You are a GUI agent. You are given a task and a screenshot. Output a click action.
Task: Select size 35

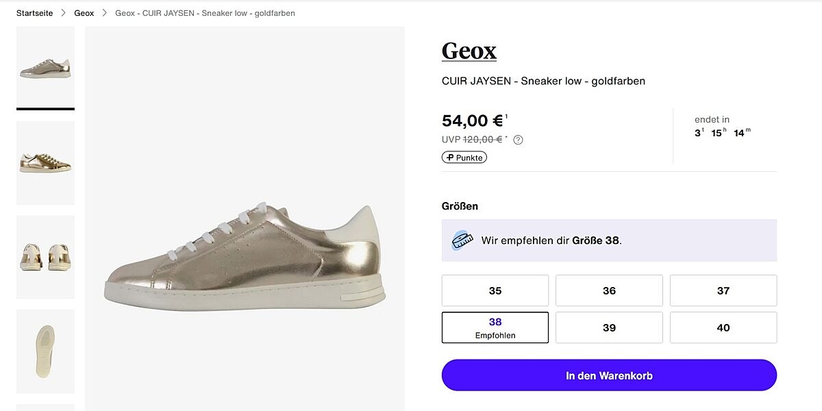[495, 290]
